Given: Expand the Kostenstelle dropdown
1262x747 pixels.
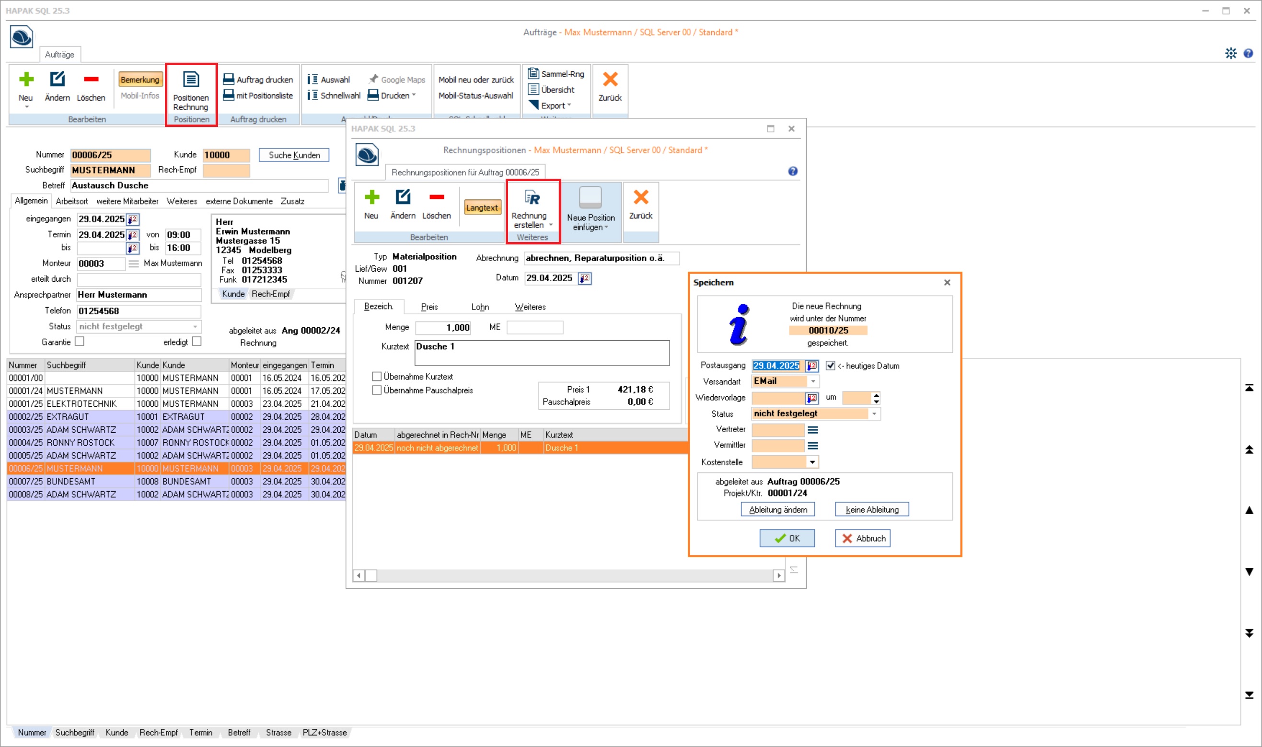Looking at the screenshot, I should [812, 462].
